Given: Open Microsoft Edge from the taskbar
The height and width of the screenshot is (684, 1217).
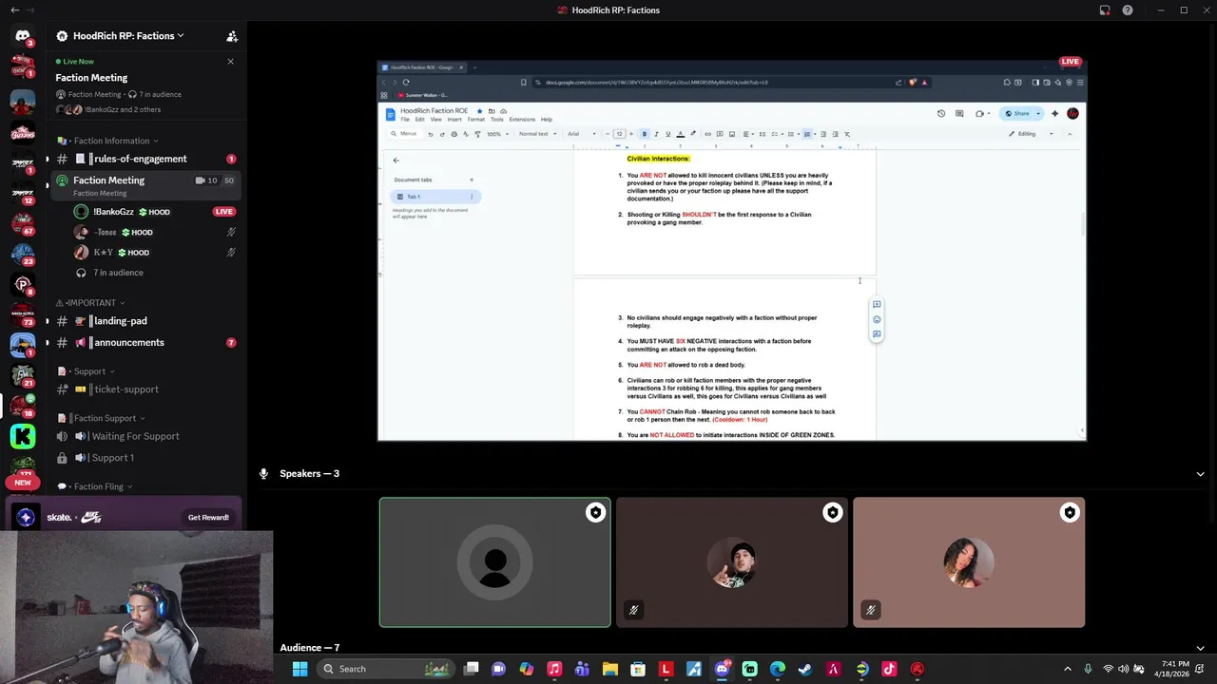Looking at the screenshot, I should click(x=778, y=669).
